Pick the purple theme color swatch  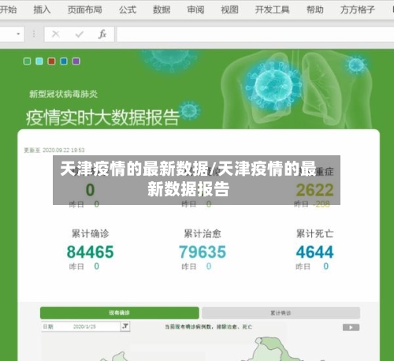[x=76, y=61]
